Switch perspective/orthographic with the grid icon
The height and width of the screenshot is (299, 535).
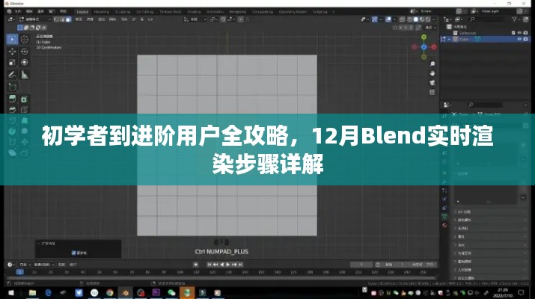point(432,93)
